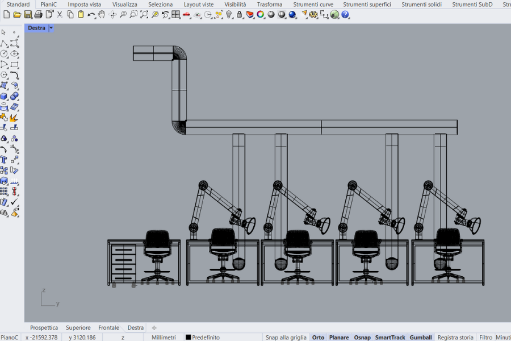Image resolution: width=511 pixels, height=341 pixels.
Task: Select the Text object T tool
Action: coord(4,160)
